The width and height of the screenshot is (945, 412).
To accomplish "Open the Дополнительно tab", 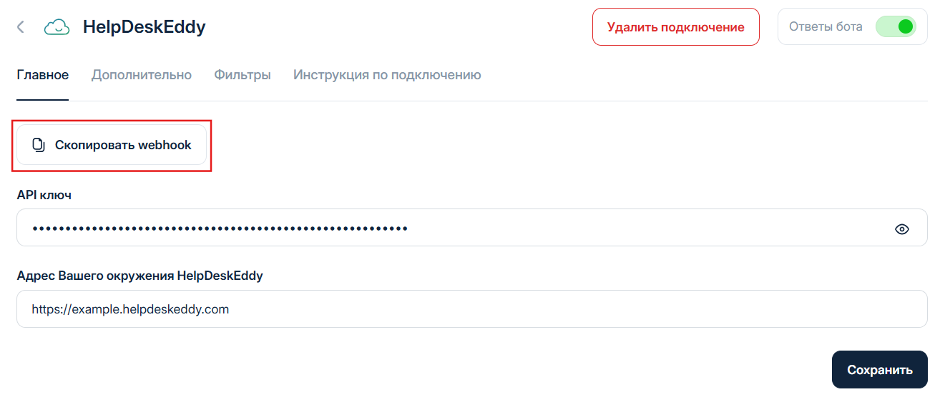I will [142, 75].
